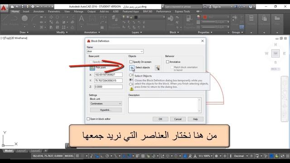Open Quick Select next to Select objects
The height and width of the screenshot is (163, 290).
(x=157, y=68)
